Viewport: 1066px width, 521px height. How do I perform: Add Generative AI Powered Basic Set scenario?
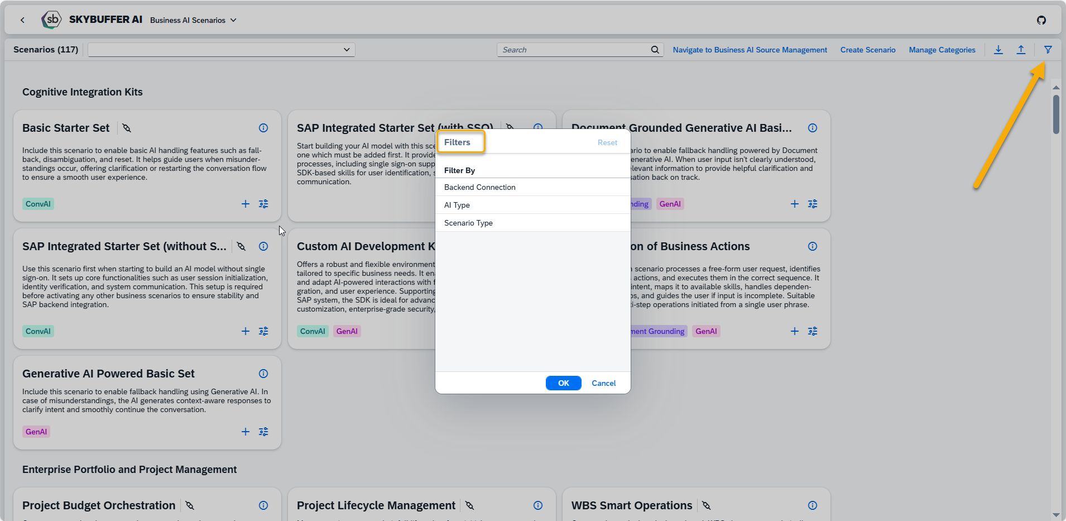(x=245, y=432)
